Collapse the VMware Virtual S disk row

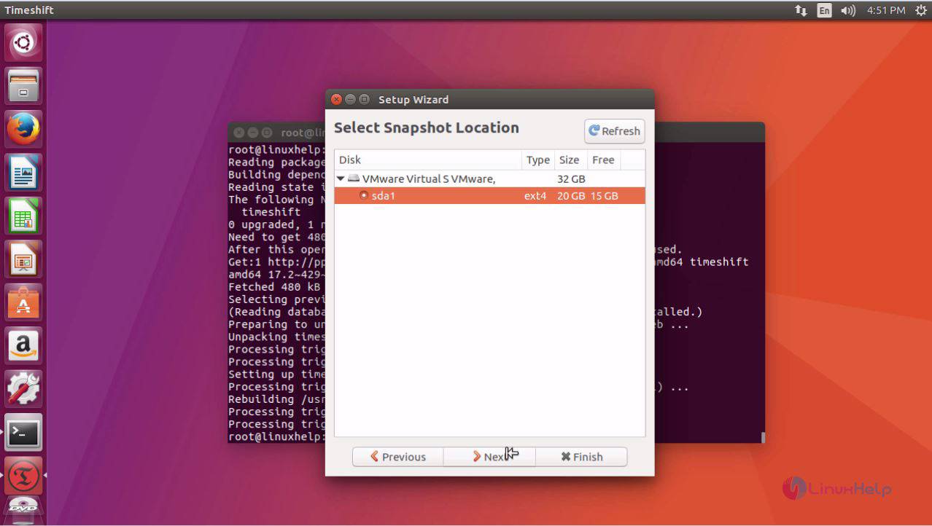tap(341, 178)
